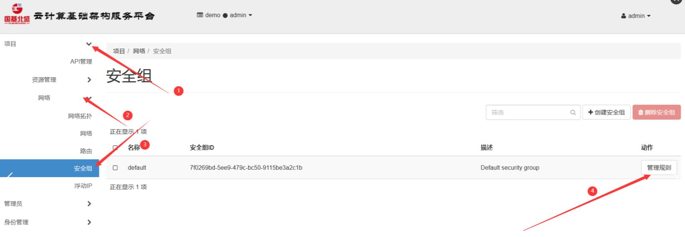Check the default security group row checkbox
The width and height of the screenshot is (685, 237).
(x=115, y=168)
